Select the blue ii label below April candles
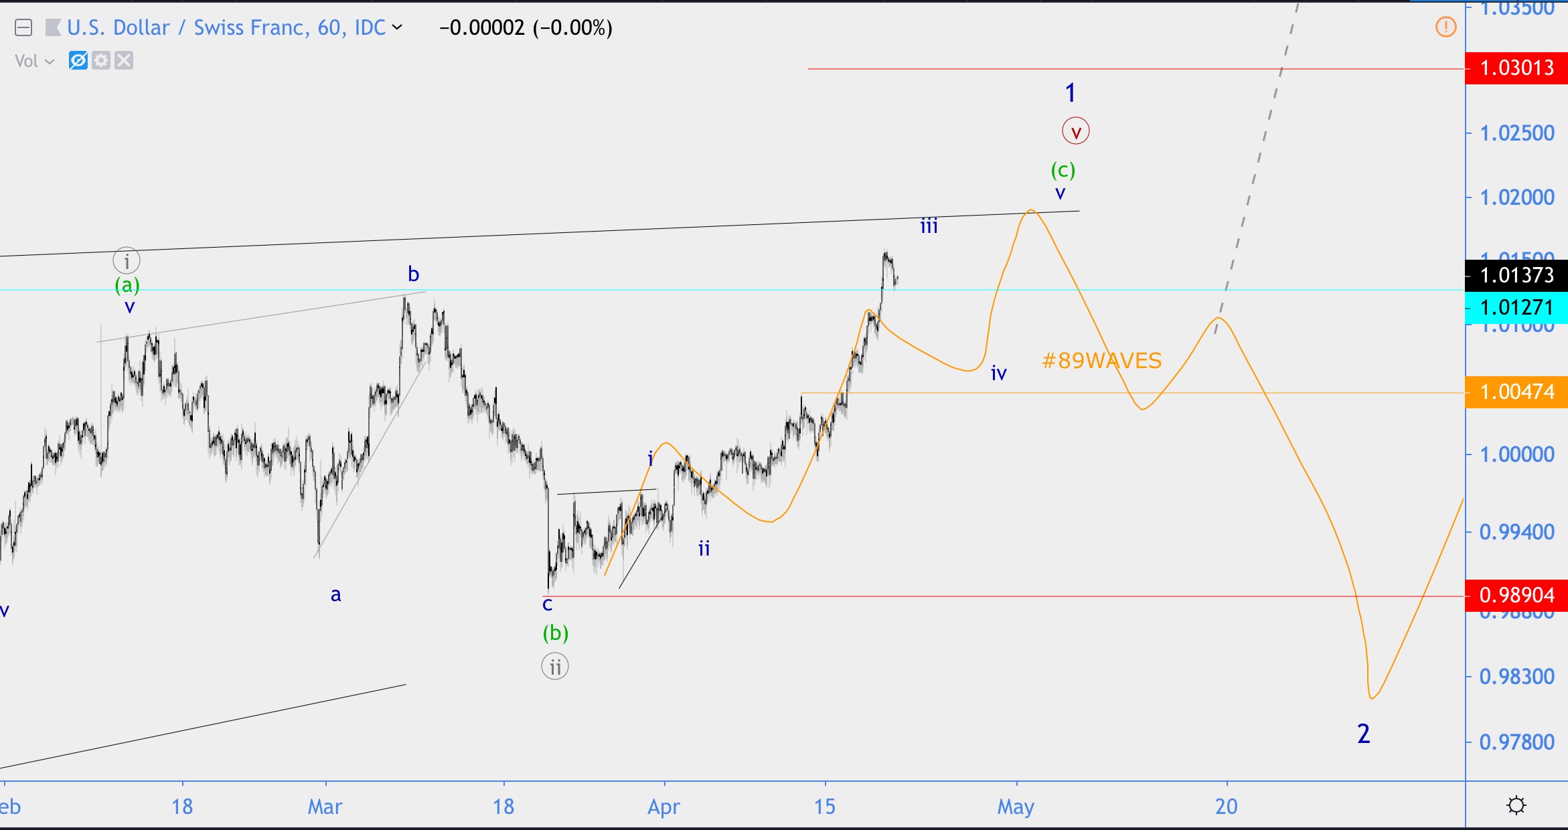The image size is (1568, 830). pos(704,549)
